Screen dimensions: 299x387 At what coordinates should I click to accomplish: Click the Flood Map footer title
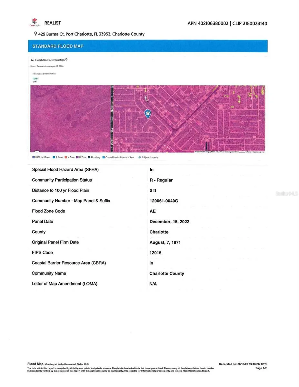(x=35, y=364)
